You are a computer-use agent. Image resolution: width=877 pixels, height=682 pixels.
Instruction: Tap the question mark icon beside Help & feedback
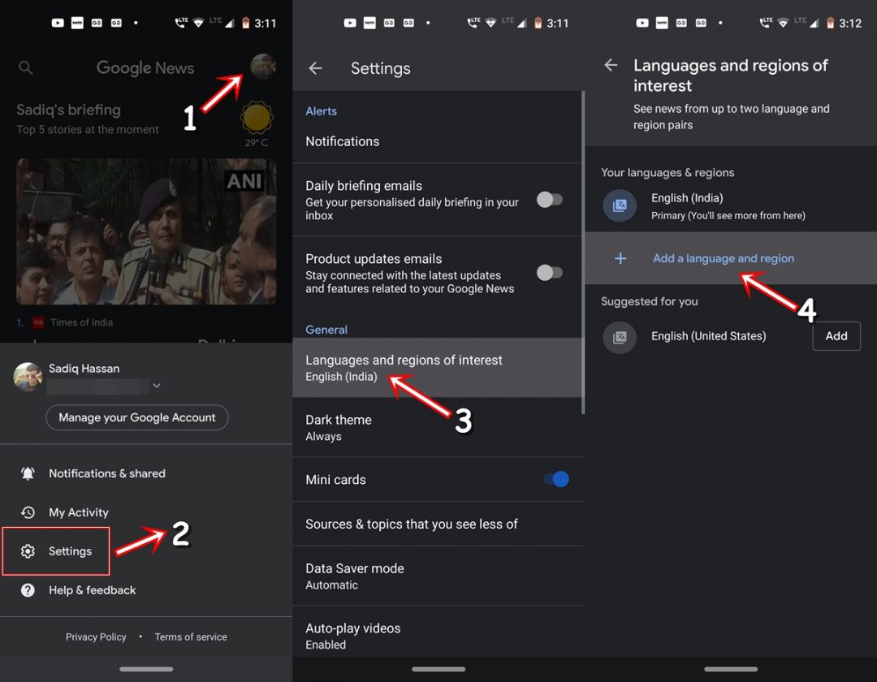coord(28,590)
